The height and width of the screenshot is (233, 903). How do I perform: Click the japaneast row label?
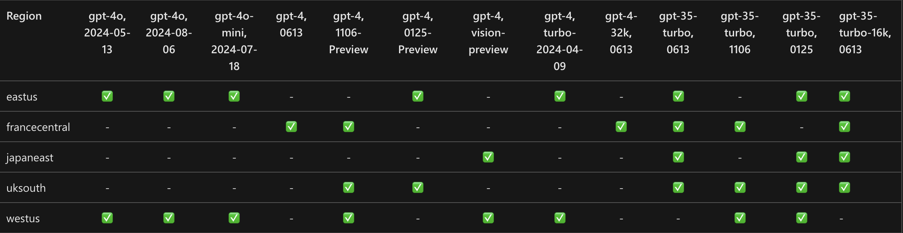30,158
